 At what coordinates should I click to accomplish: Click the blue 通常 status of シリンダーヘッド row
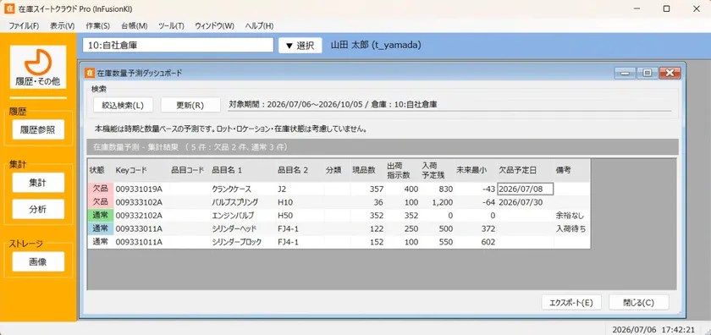(100, 229)
